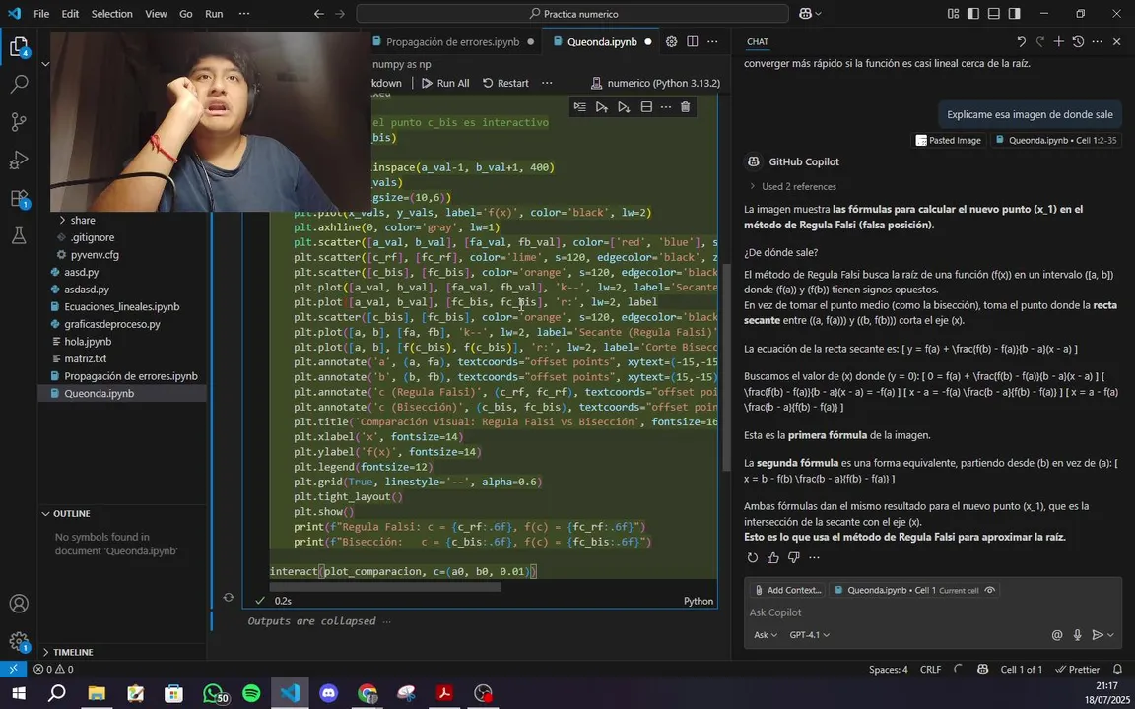Open Copilot dropdown in title bar

pos(810,13)
